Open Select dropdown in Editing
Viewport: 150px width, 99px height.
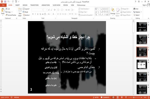coord(137,15)
